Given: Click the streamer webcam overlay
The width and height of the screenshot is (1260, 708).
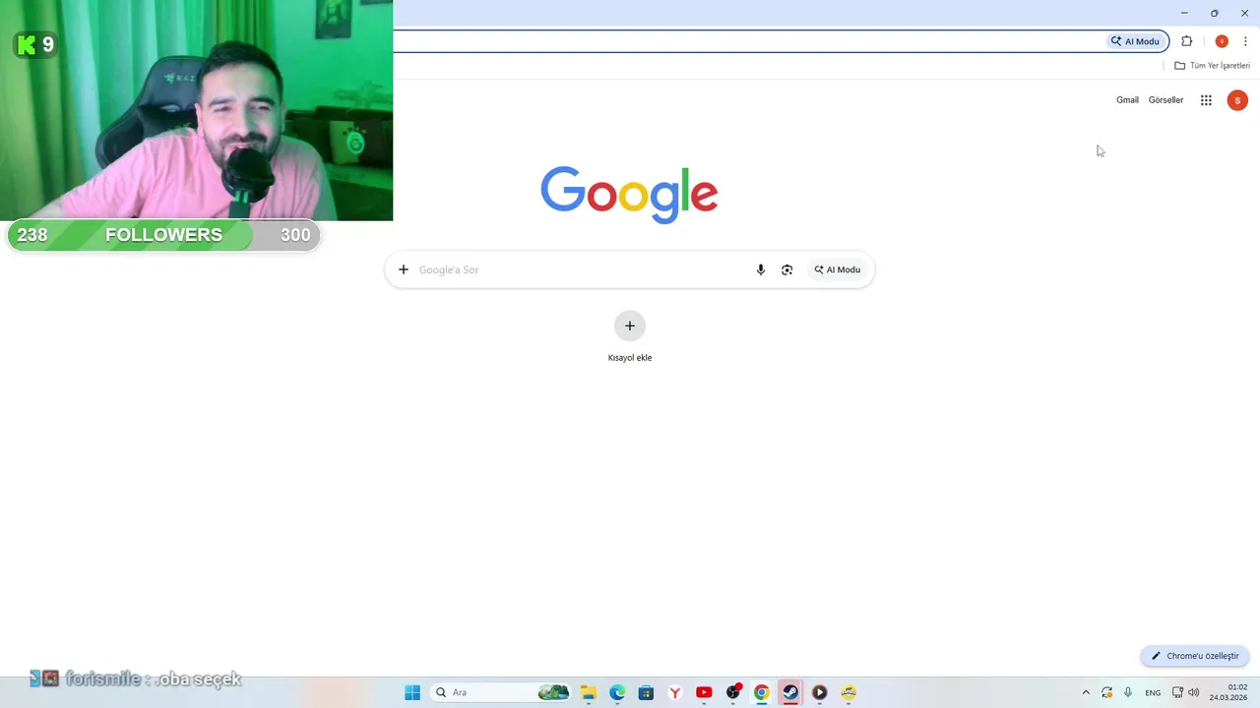Looking at the screenshot, I should tap(196, 110).
